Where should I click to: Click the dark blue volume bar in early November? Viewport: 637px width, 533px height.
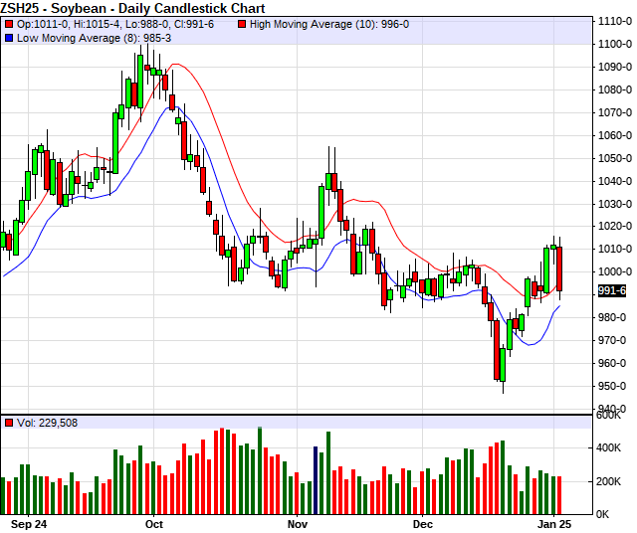pos(317,479)
